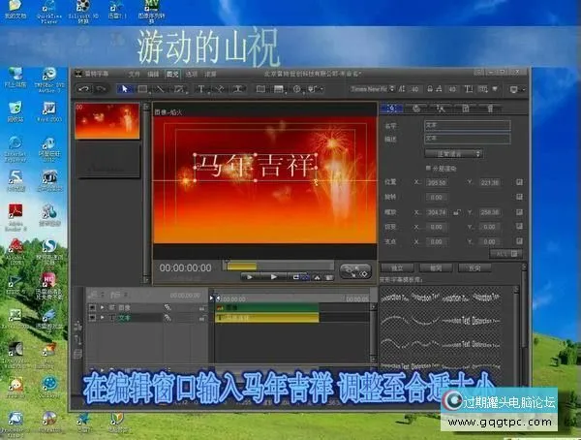The width and height of the screenshot is (581, 440).
Task: Open the first properties tab icon
Action: pos(391,108)
